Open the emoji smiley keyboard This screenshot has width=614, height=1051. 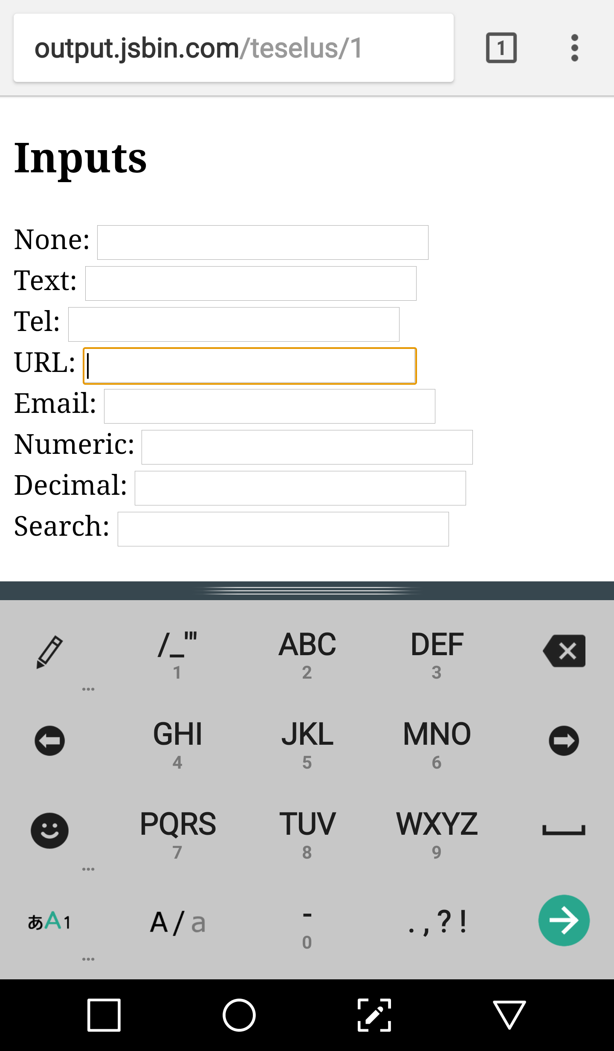click(50, 830)
